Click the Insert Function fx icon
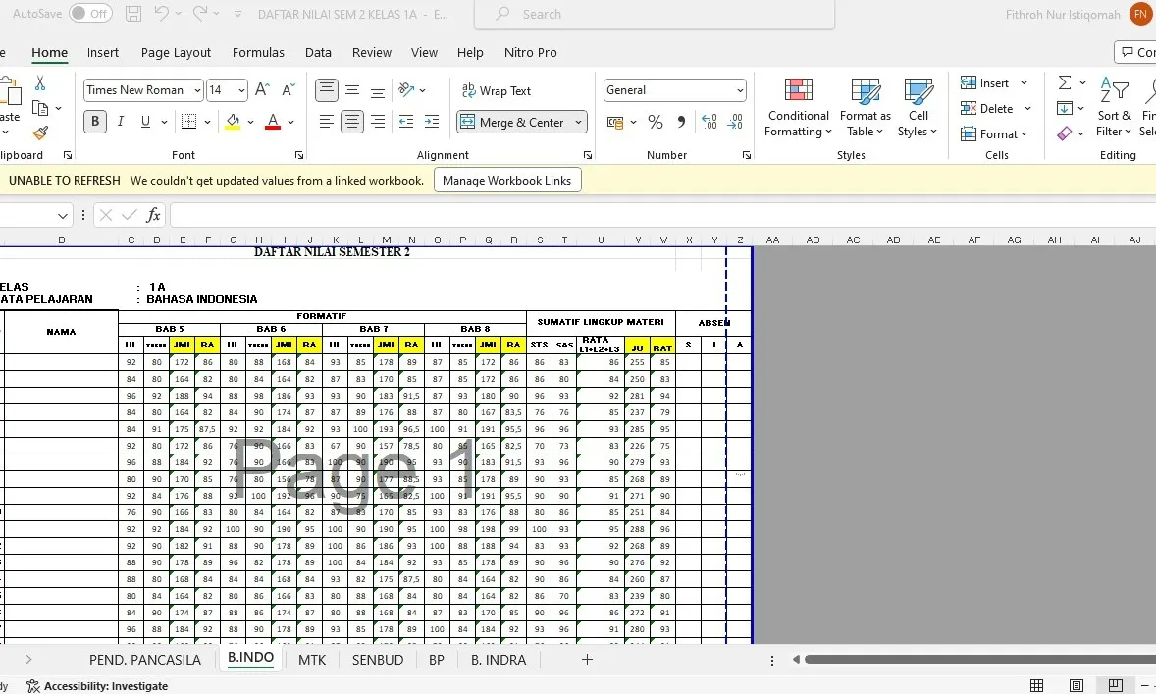The height and width of the screenshot is (694, 1156). pos(154,214)
